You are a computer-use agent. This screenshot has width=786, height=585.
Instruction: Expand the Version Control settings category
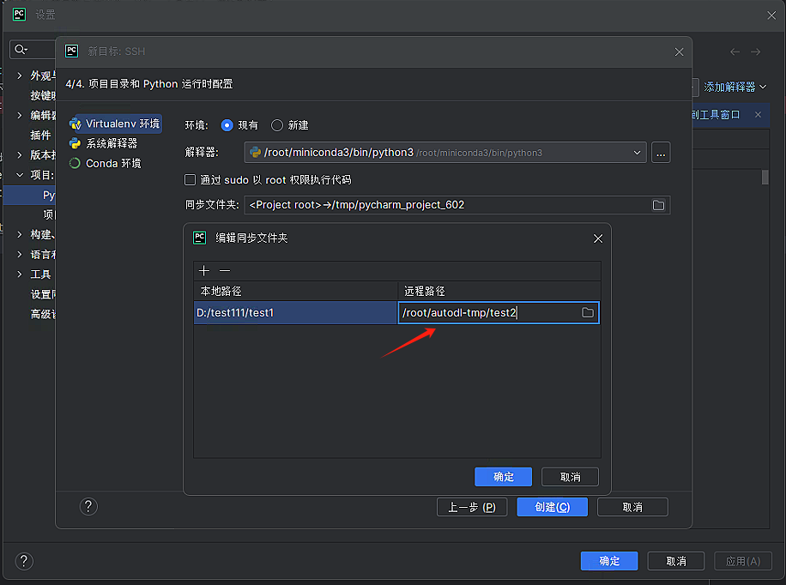(x=20, y=155)
